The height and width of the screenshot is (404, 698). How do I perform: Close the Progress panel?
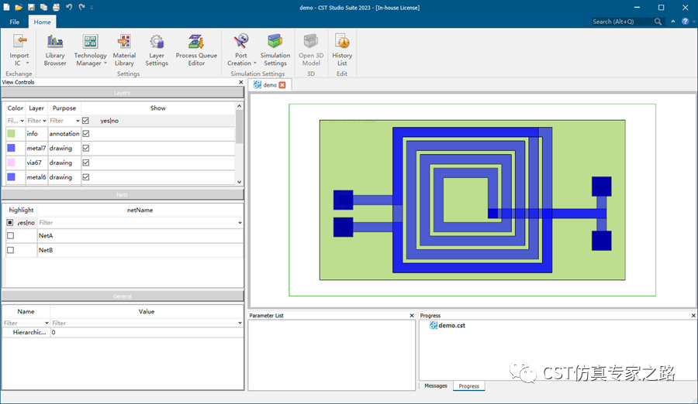pyautogui.click(x=693, y=316)
